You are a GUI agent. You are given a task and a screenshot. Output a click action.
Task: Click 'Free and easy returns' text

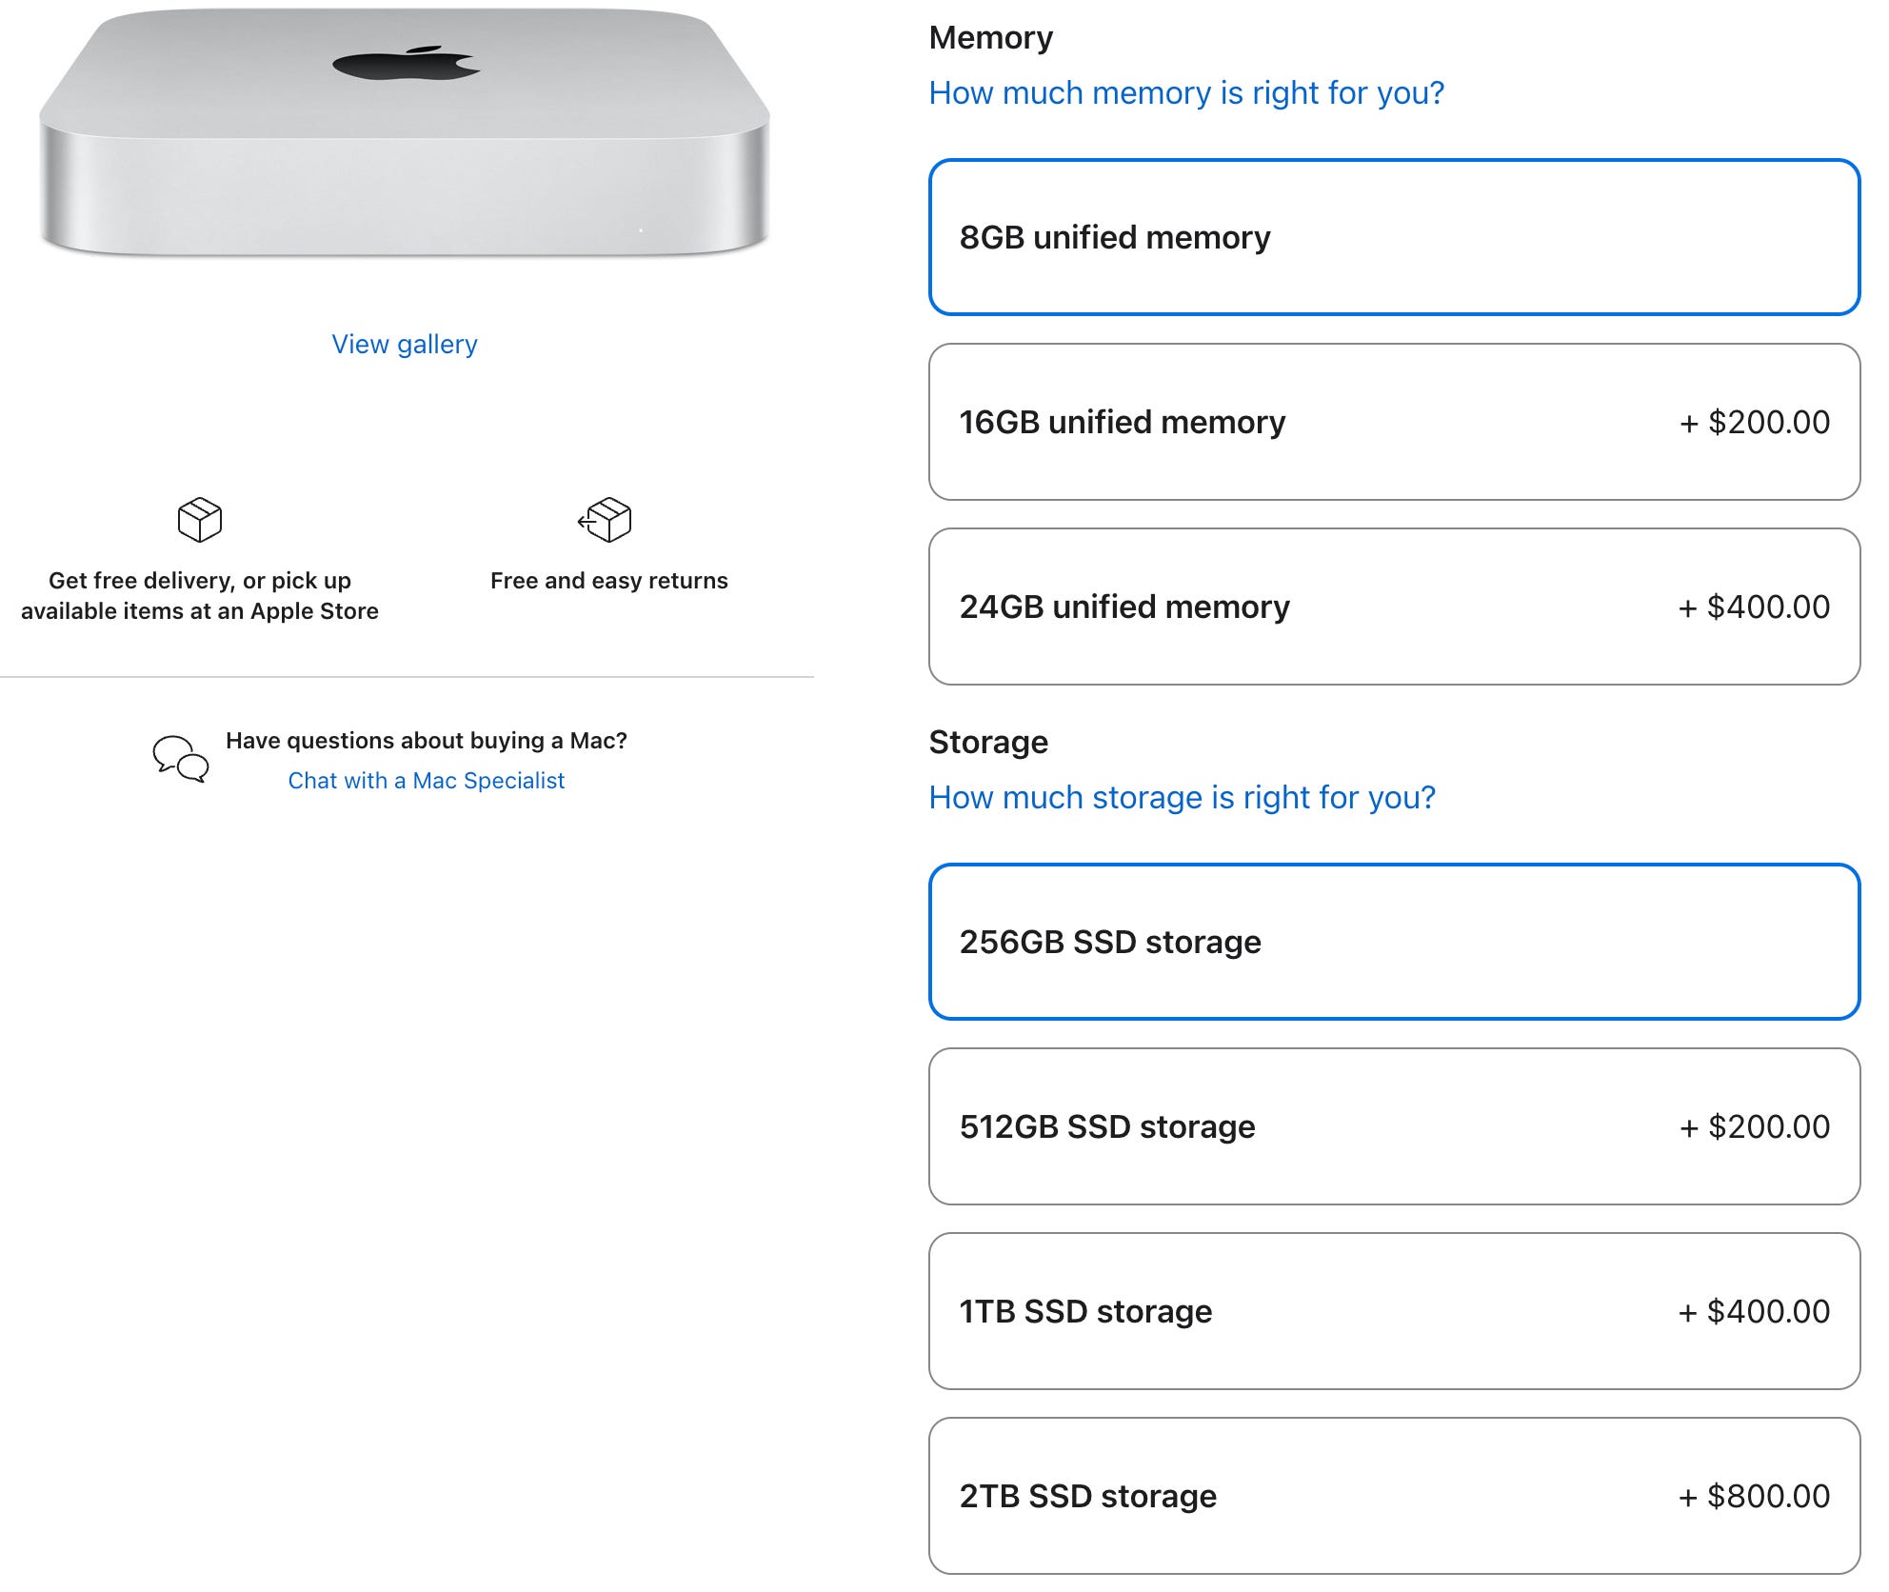click(609, 581)
